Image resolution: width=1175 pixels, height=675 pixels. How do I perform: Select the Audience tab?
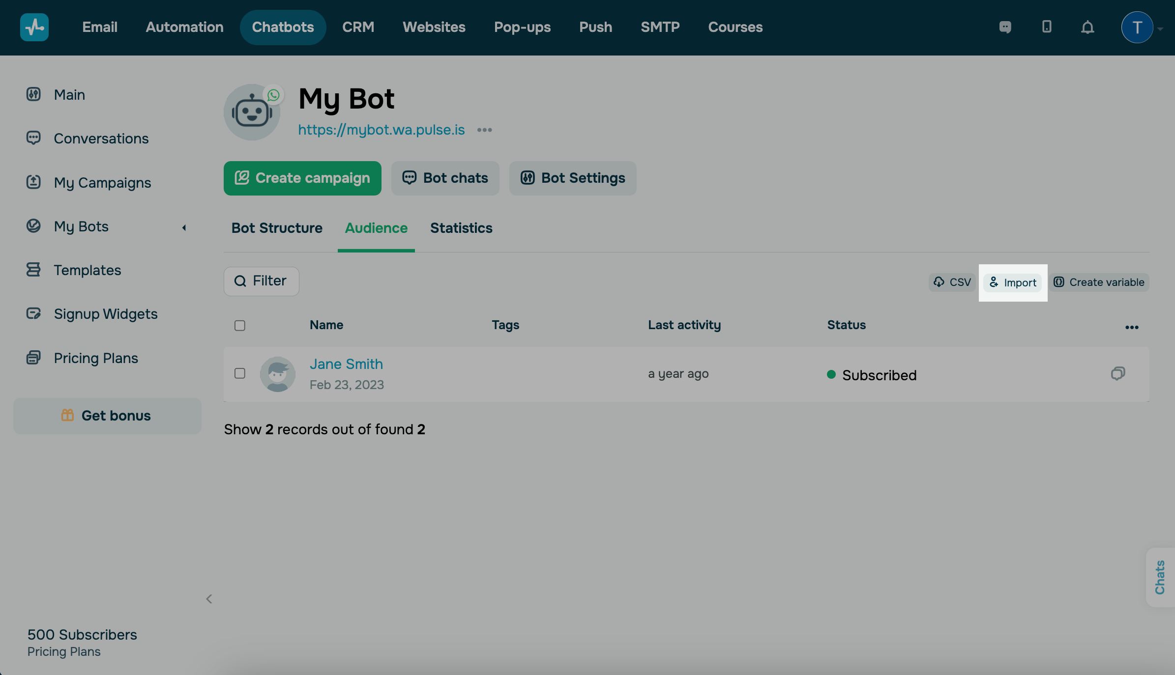point(376,228)
